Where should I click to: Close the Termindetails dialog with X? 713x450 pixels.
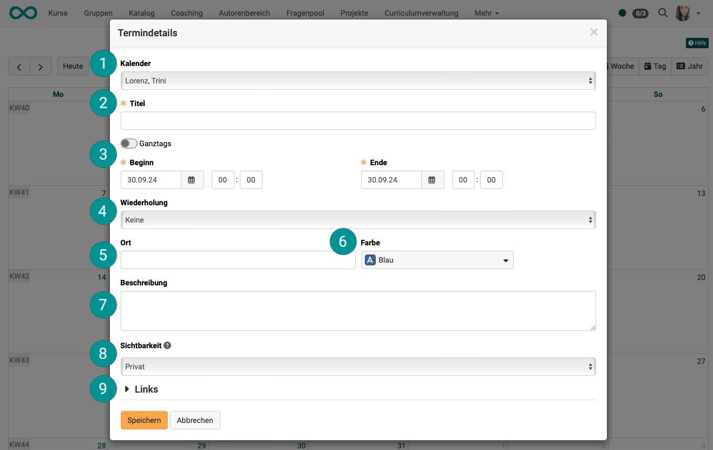click(x=594, y=32)
